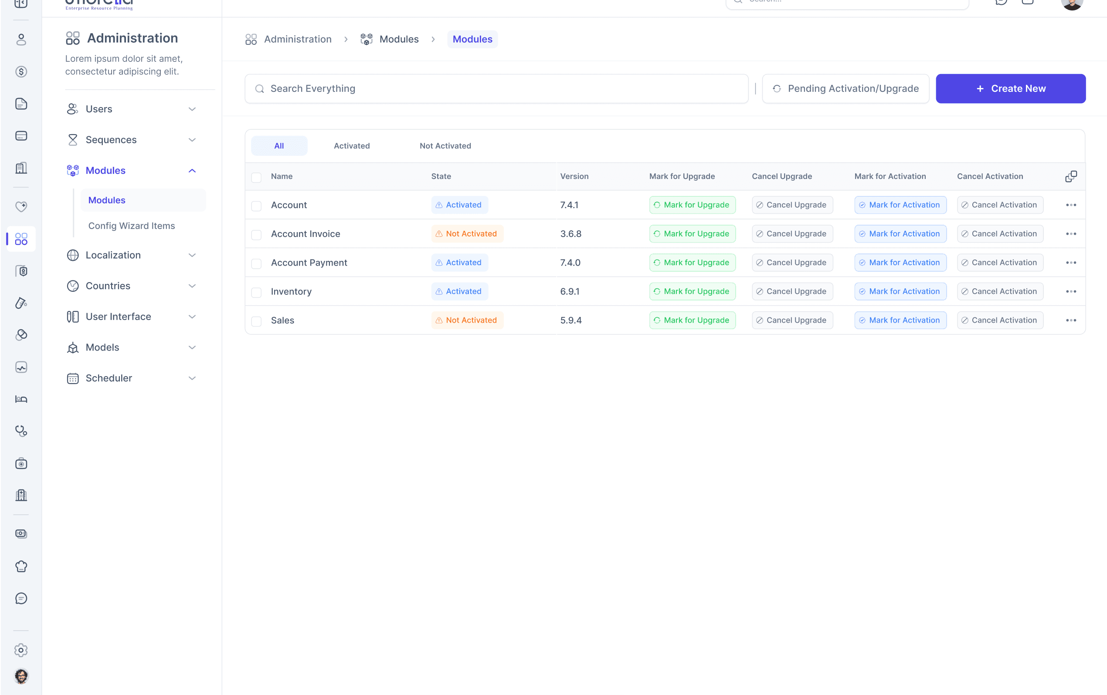Focus the Search Everything field
Screen dimensions: 1107x695
point(496,89)
